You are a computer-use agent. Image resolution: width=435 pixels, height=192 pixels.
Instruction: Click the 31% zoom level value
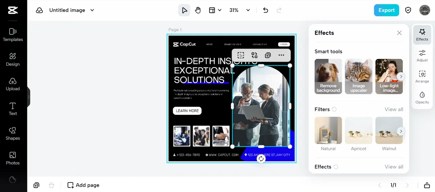234,10
